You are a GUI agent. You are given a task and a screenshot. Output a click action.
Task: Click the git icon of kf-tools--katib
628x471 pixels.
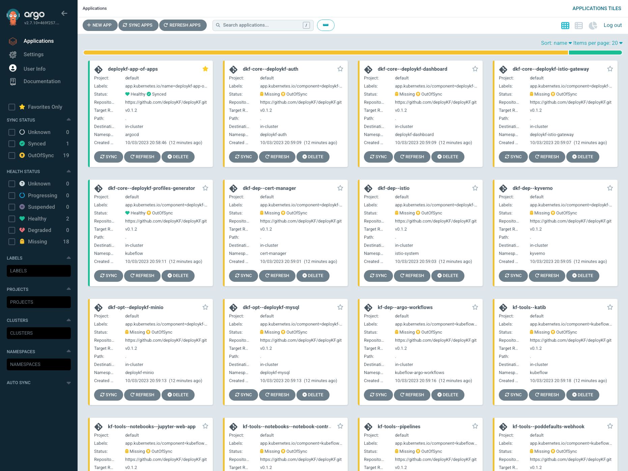pyautogui.click(x=503, y=308)
